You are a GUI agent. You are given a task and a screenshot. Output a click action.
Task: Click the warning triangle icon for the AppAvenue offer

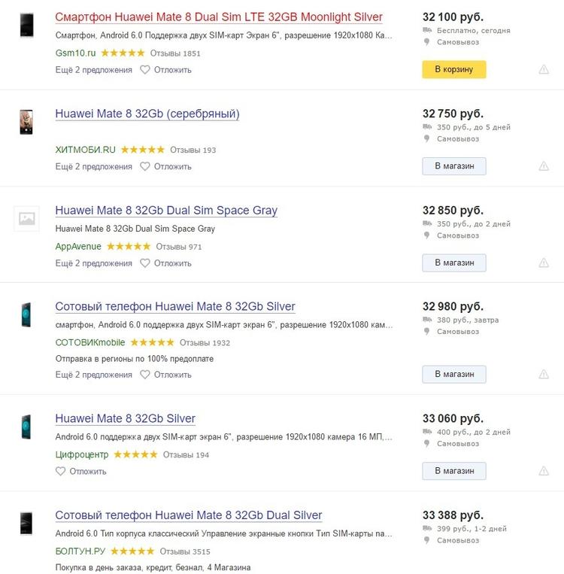pos(544,263)
